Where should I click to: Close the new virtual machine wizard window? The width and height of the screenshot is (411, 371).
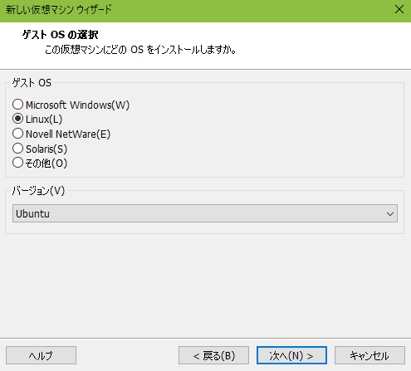point(399,9)
